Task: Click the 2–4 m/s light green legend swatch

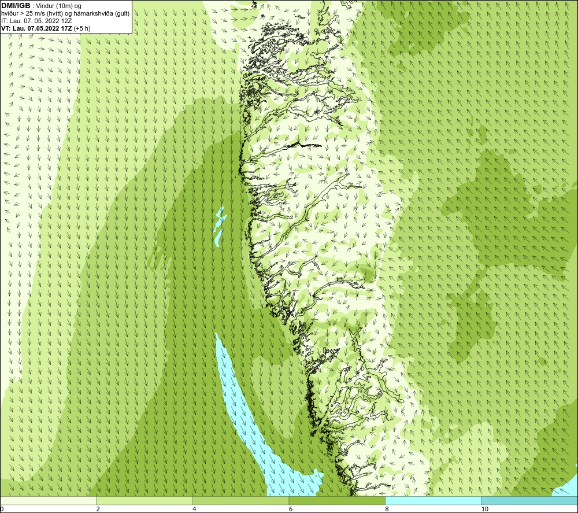Action: pyautogui.click(x=144, y=500)
